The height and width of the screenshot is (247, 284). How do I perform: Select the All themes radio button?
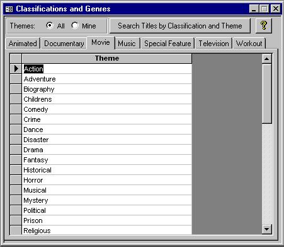pos(50,25)
